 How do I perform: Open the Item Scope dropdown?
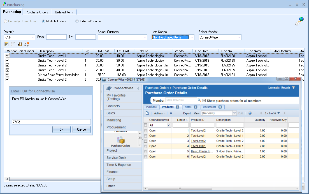[192, 37]
